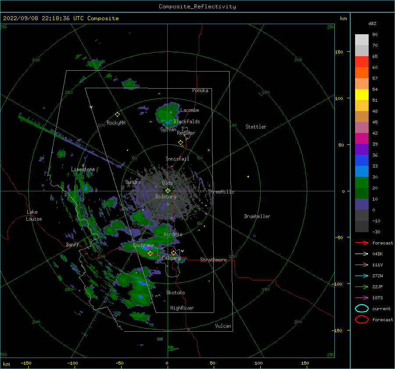Viewport: 395px width, 369px height.
Task: Click the yellow diamond marker inside Calgary
Action: coord(173,253)
